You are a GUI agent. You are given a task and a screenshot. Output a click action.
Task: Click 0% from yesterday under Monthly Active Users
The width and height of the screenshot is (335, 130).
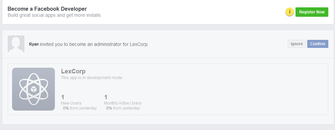click(123, 108)
